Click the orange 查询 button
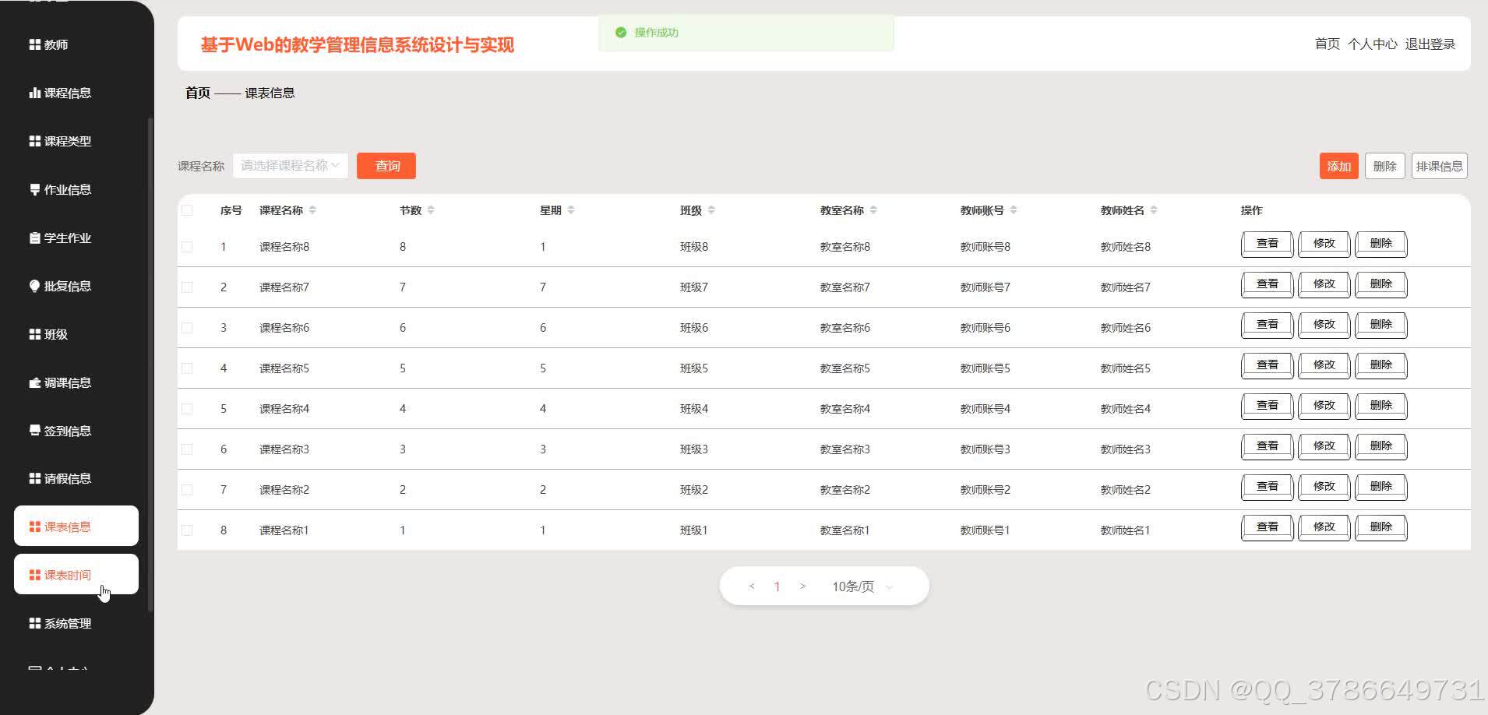Screen dimensions: 1488x715 [x=386, y=166]
